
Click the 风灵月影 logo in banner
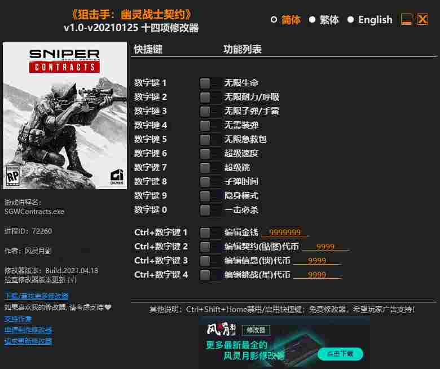pyautogui.click(x=222, y=330)
